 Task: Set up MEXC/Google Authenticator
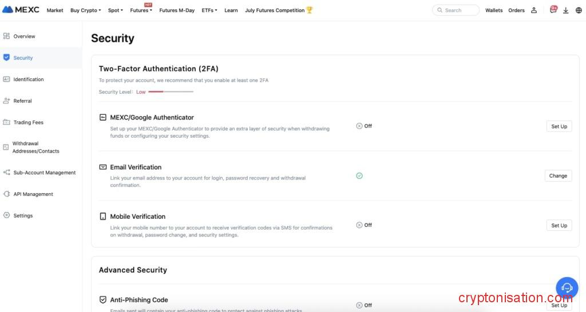pyautogui.click(x=559, y=126)
